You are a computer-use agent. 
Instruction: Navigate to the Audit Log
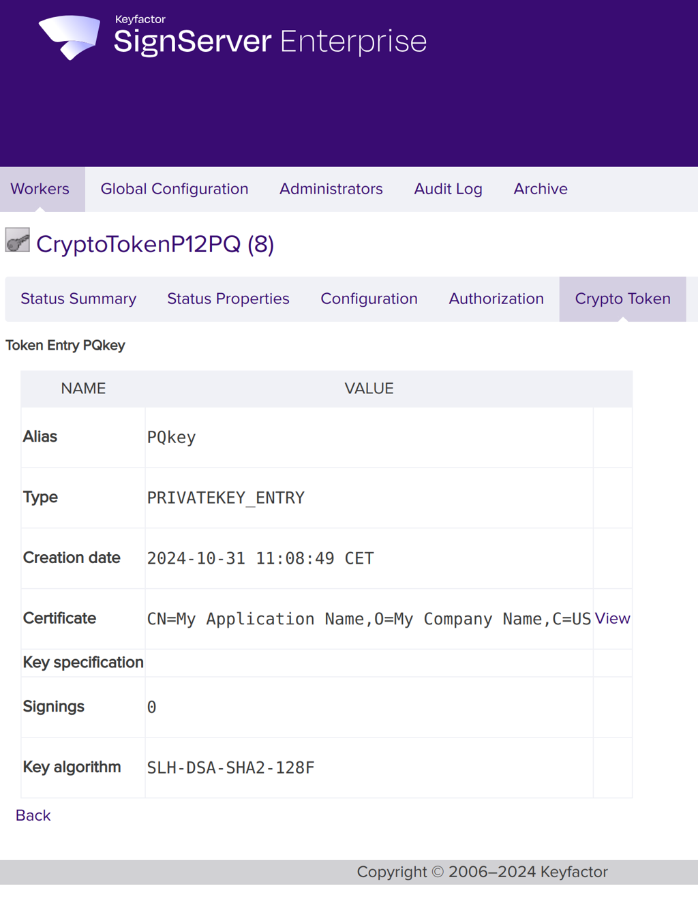point(448,189)
